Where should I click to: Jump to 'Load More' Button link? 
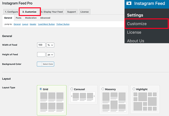click(46, 24)
